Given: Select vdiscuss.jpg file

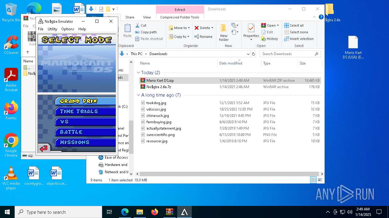Looking at the screenshot, I should coord(230,109).
